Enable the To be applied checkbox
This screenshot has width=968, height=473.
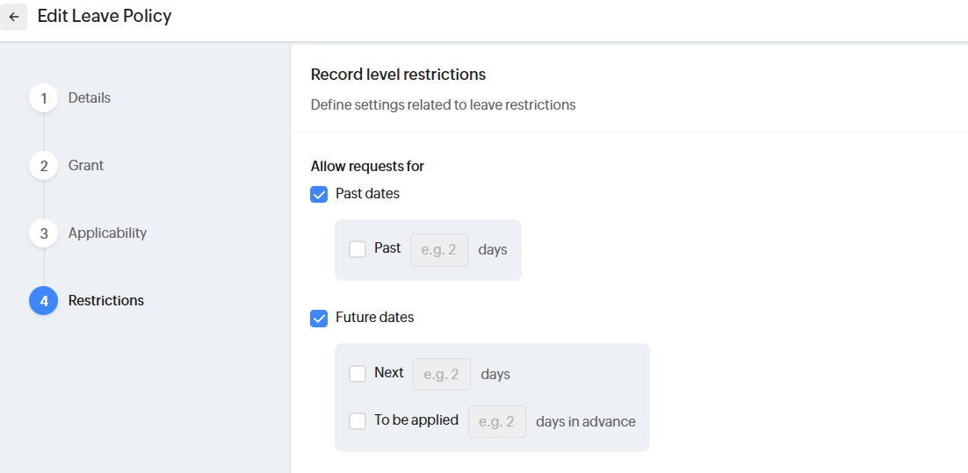358,421
